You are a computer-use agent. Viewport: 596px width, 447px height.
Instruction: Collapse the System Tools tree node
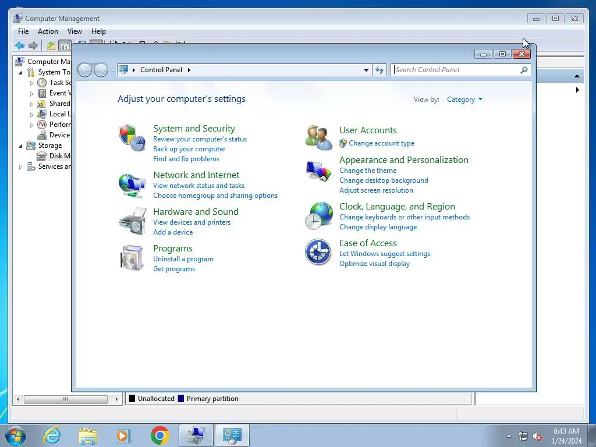pos(20,72)
